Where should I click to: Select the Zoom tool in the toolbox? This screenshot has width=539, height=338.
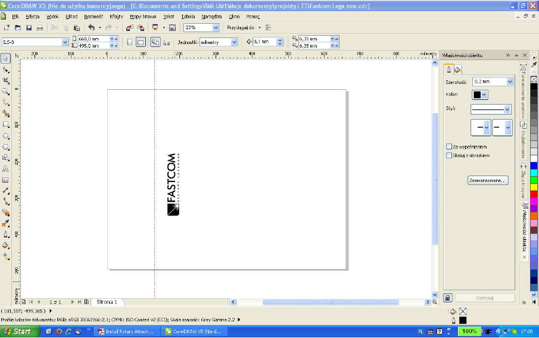tap(5, 92)
